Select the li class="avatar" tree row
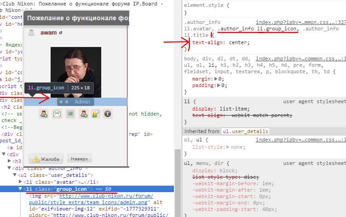Viewport: 346px width, 217px height. coord(61,182)
